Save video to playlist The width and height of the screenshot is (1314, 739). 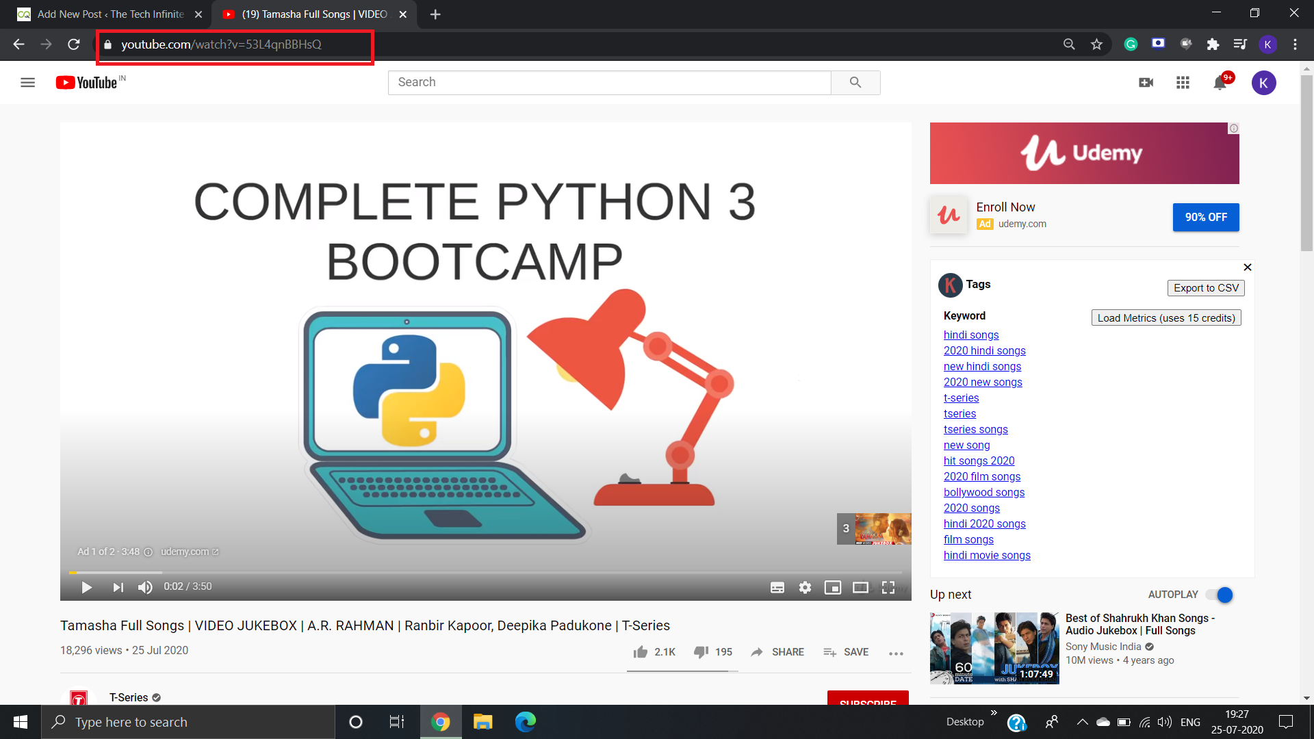tap(846, 652)
